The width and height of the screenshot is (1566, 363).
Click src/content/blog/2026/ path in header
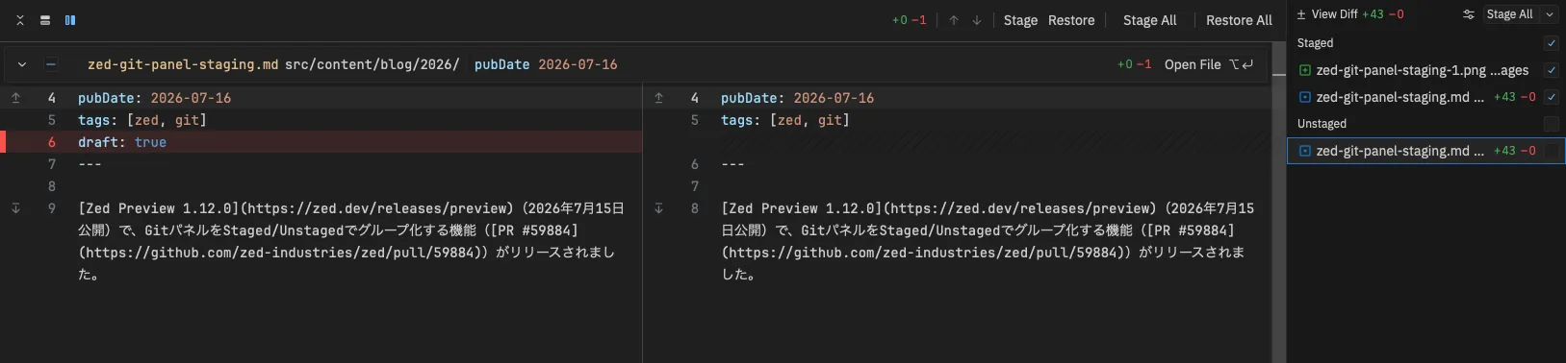pyautogui.click(x=372, y=64)
